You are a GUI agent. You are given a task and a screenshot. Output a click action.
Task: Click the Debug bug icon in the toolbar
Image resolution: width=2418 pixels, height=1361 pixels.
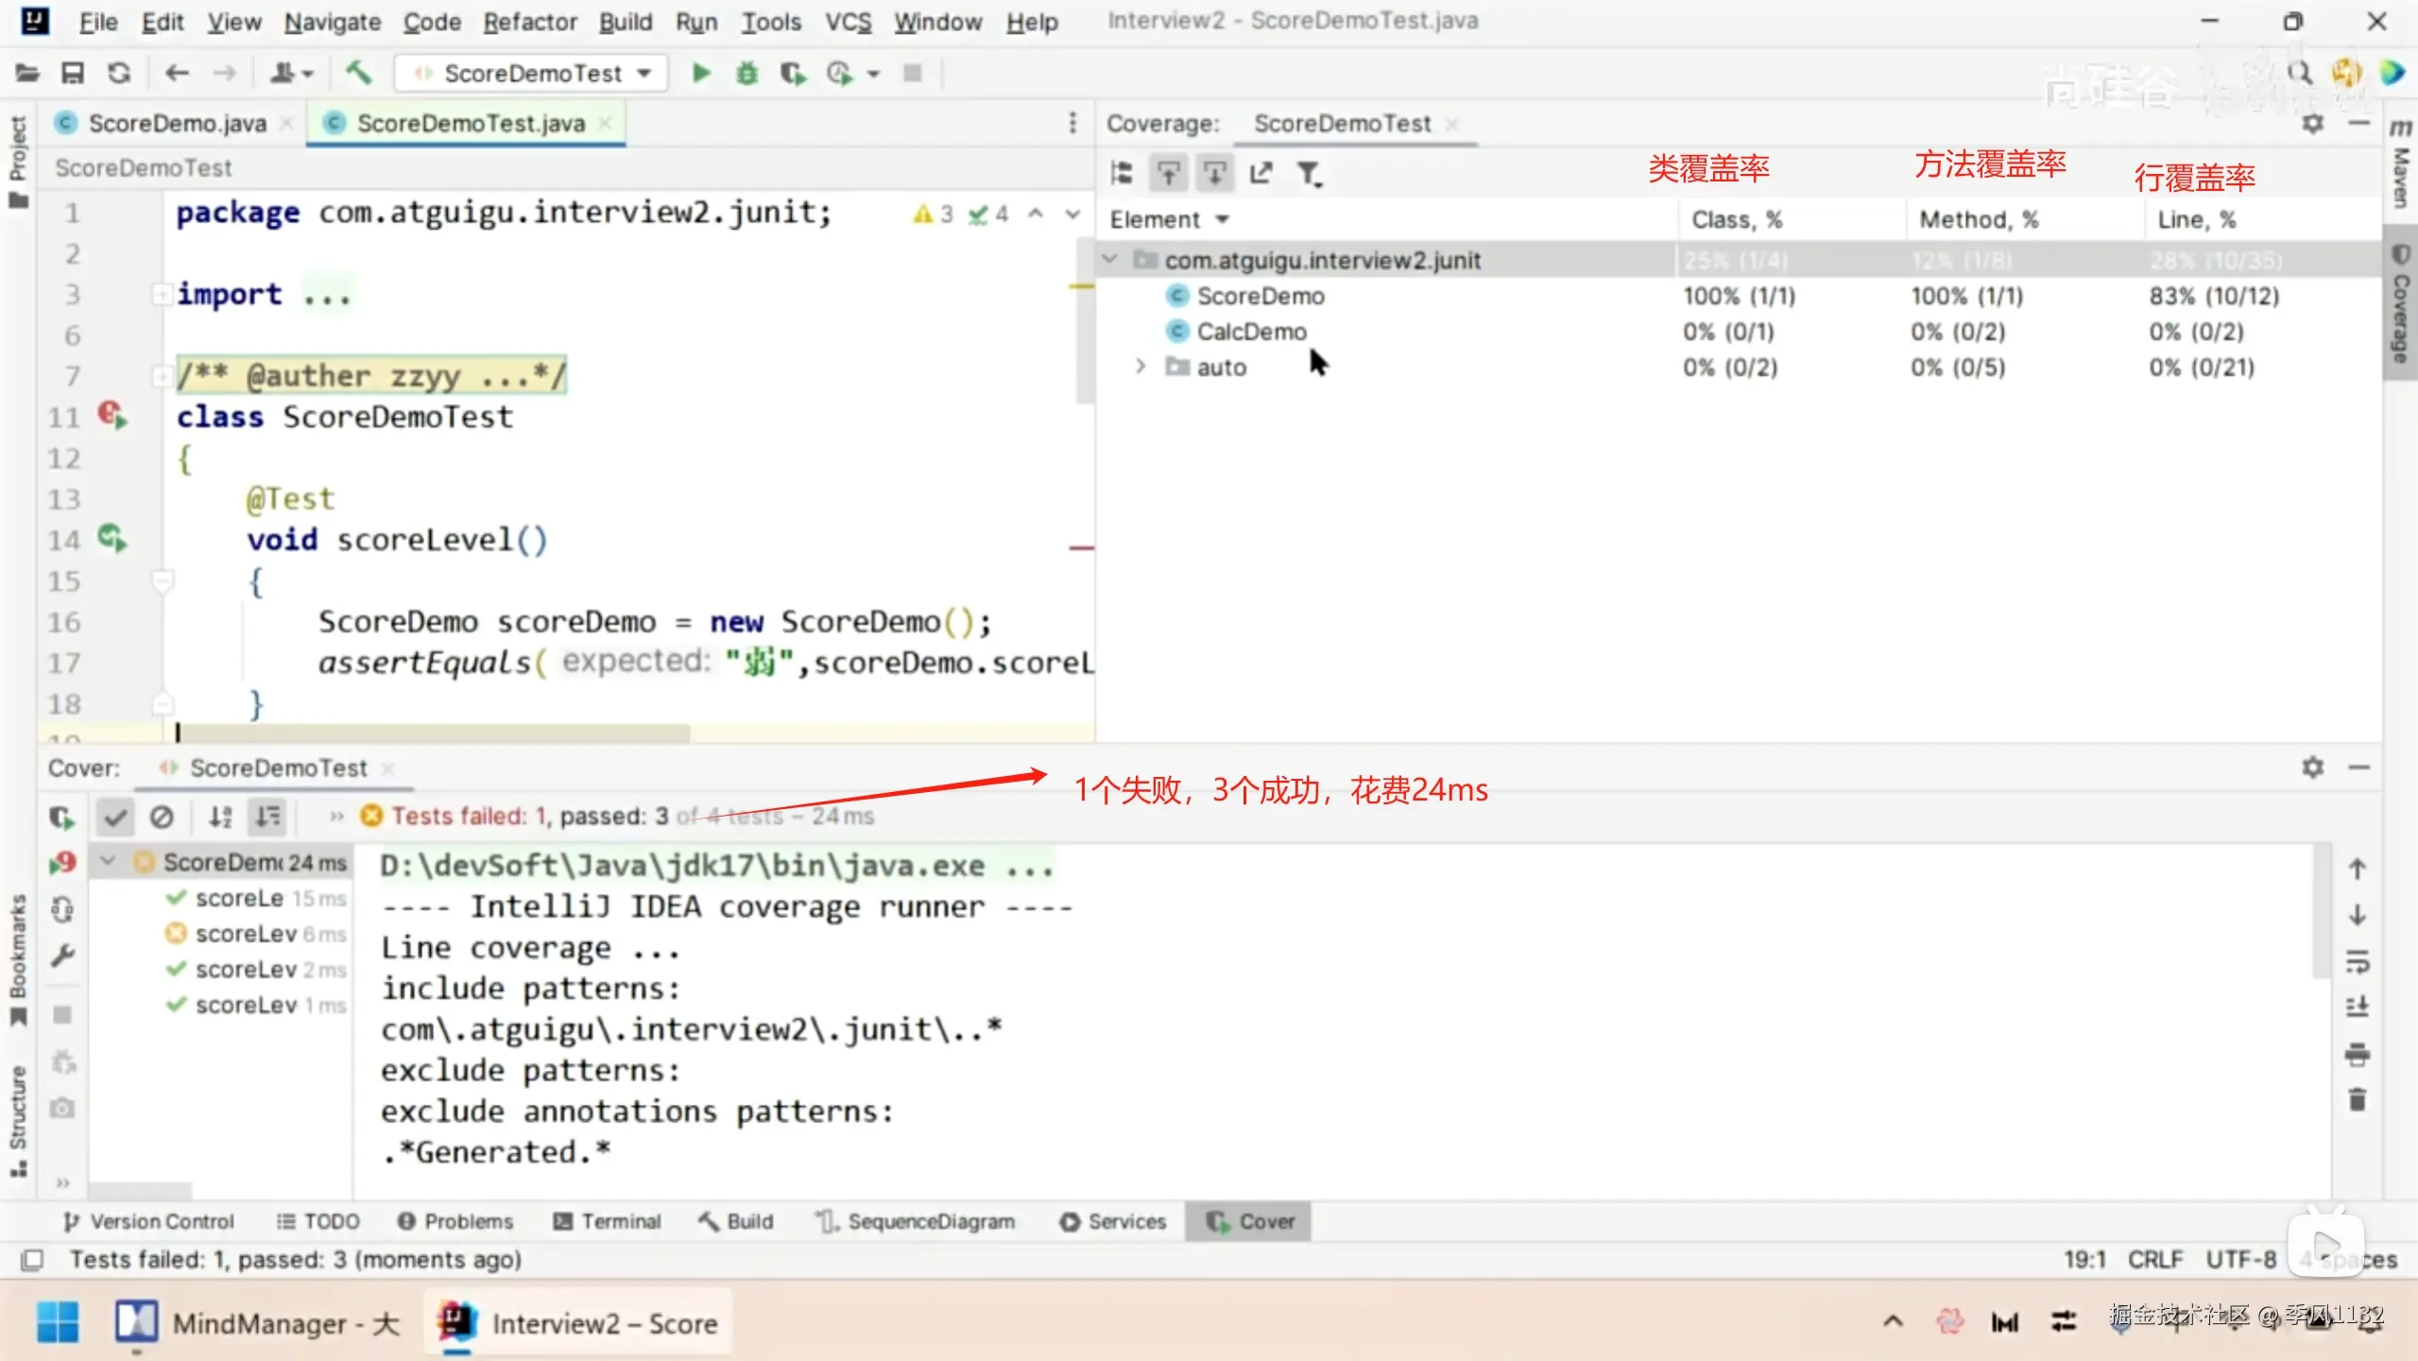(x=746, y=73)
